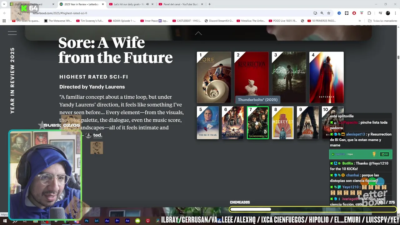Launch Adobe Audition from the taskbar
Viewport: 400px width, 225px height.
point(107,221)
